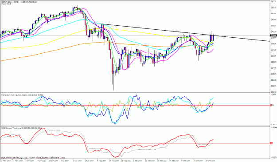This screenshot has height=162, width=277.
Task: Click the 250.10 price axis label
Action: tap(273, 8)
